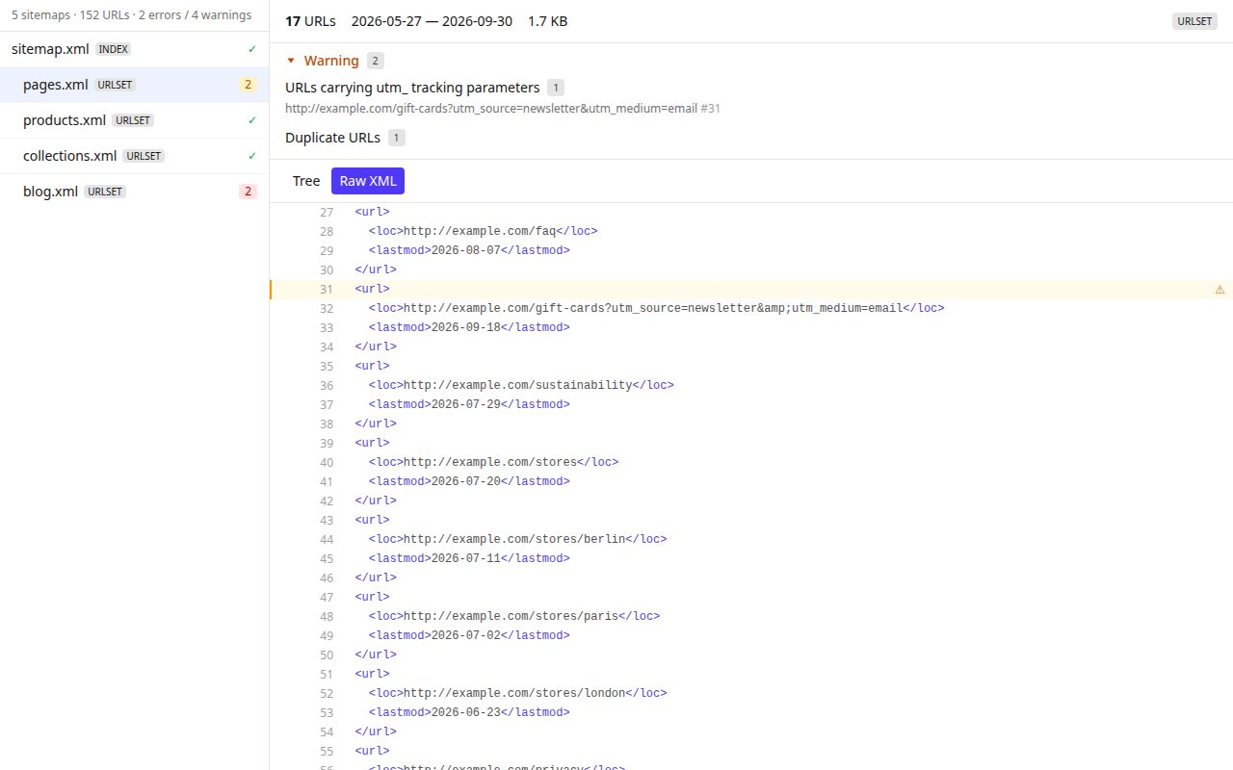This screenshot has width=1233, height=770.
Task: Click the stores/london loc on line 52
Action: [517, 693]
